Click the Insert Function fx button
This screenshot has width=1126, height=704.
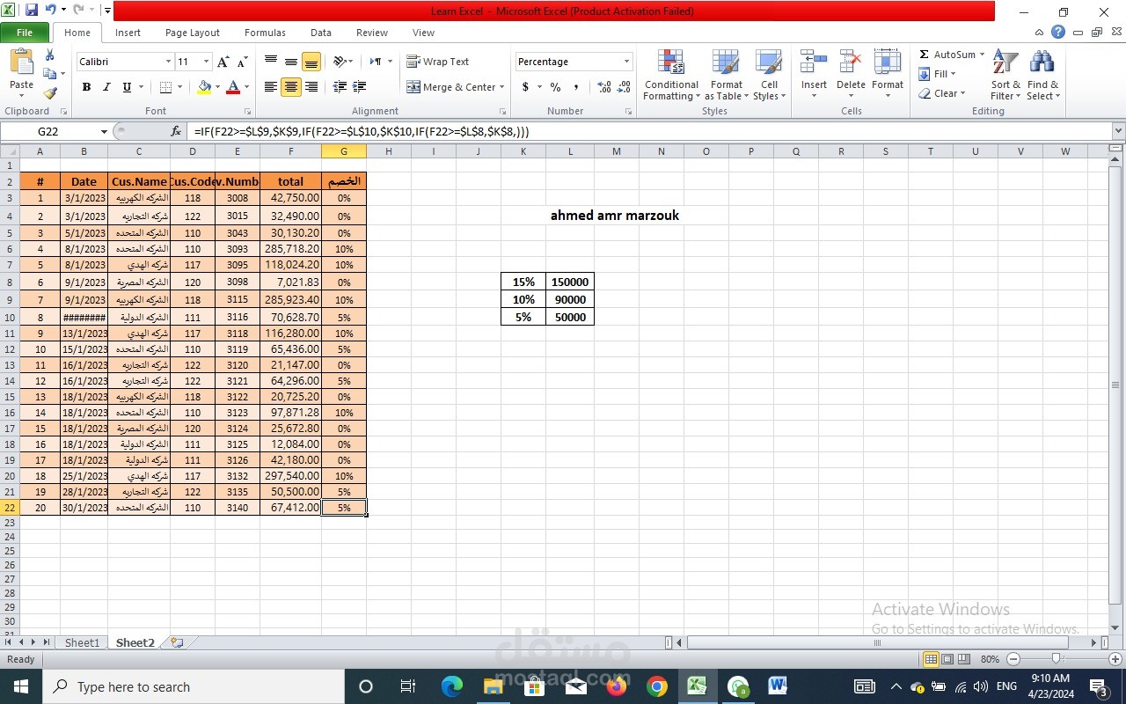[176, 131]
